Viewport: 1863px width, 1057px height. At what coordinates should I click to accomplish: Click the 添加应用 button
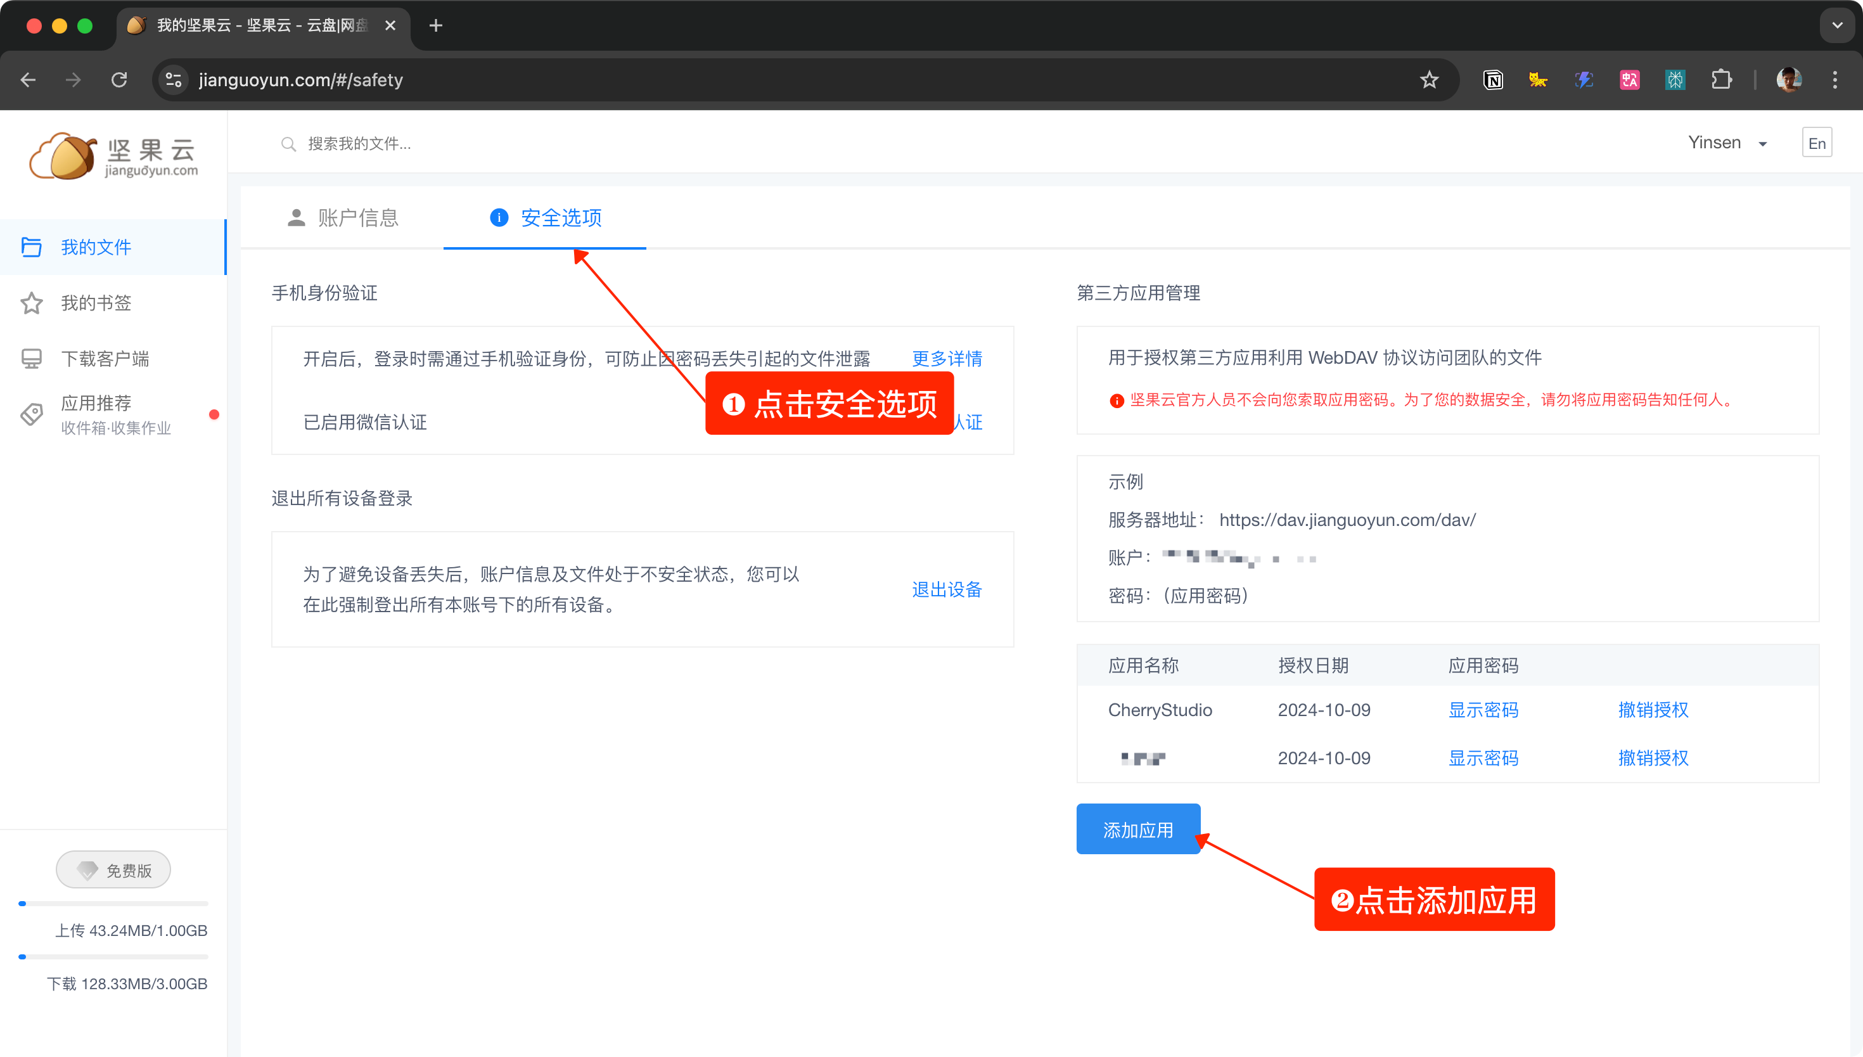(1137, 829)
